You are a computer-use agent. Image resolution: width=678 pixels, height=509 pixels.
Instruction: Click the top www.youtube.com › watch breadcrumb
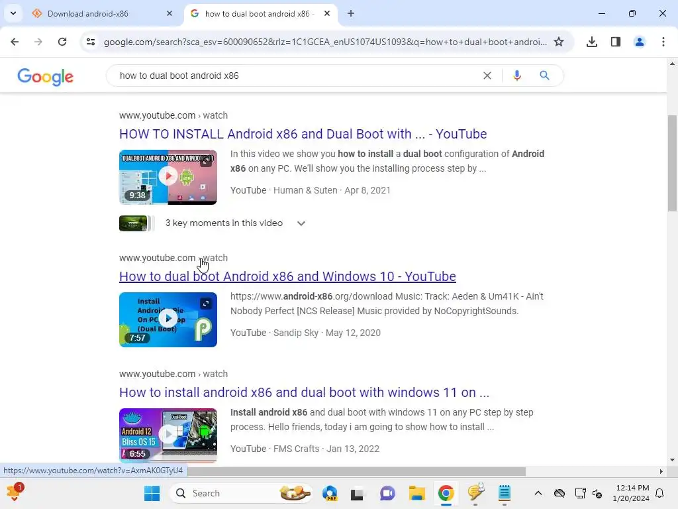click(173, 115)
